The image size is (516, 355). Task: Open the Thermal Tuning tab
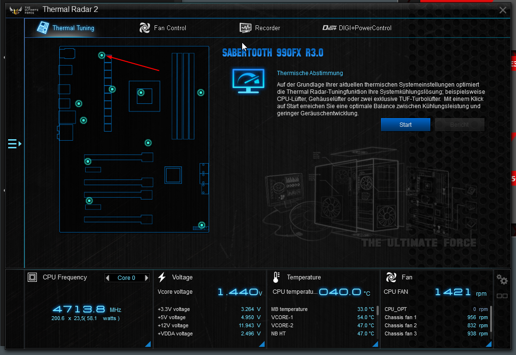(66, 28)
